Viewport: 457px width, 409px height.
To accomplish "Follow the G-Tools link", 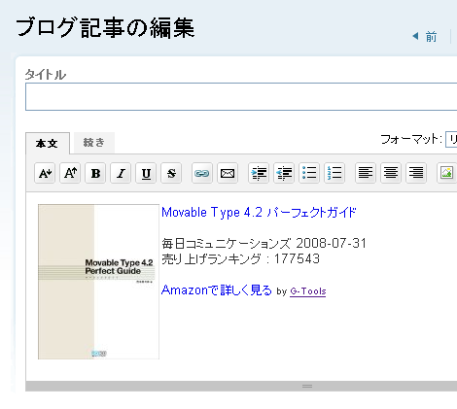I will click(307, 291).
